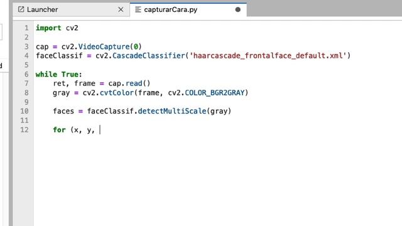Click 'CascadeClassifier' on line 4

tap(149, 56)
